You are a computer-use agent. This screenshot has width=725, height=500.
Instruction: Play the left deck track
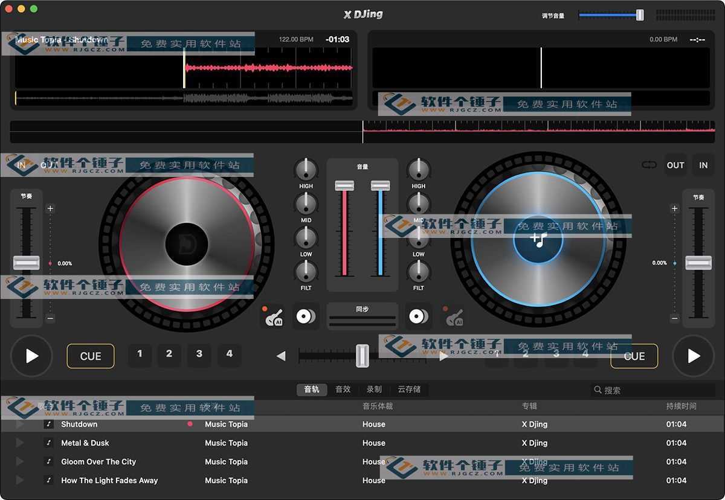[x=32, y=356]
